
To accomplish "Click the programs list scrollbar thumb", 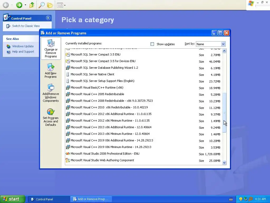I will [224, 113].
